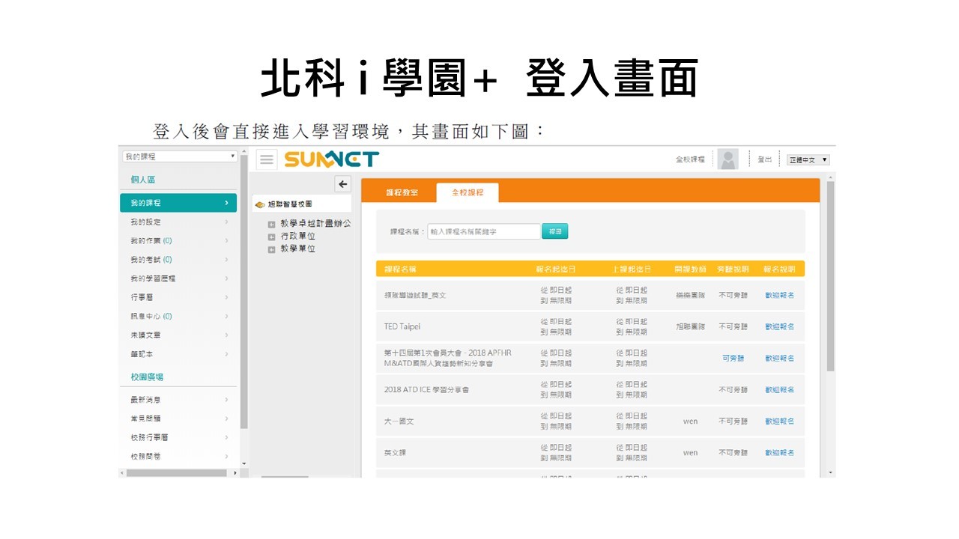Switch to the 課程教室 tab
This screenshot has height=539, width=959.
(402, 192)
